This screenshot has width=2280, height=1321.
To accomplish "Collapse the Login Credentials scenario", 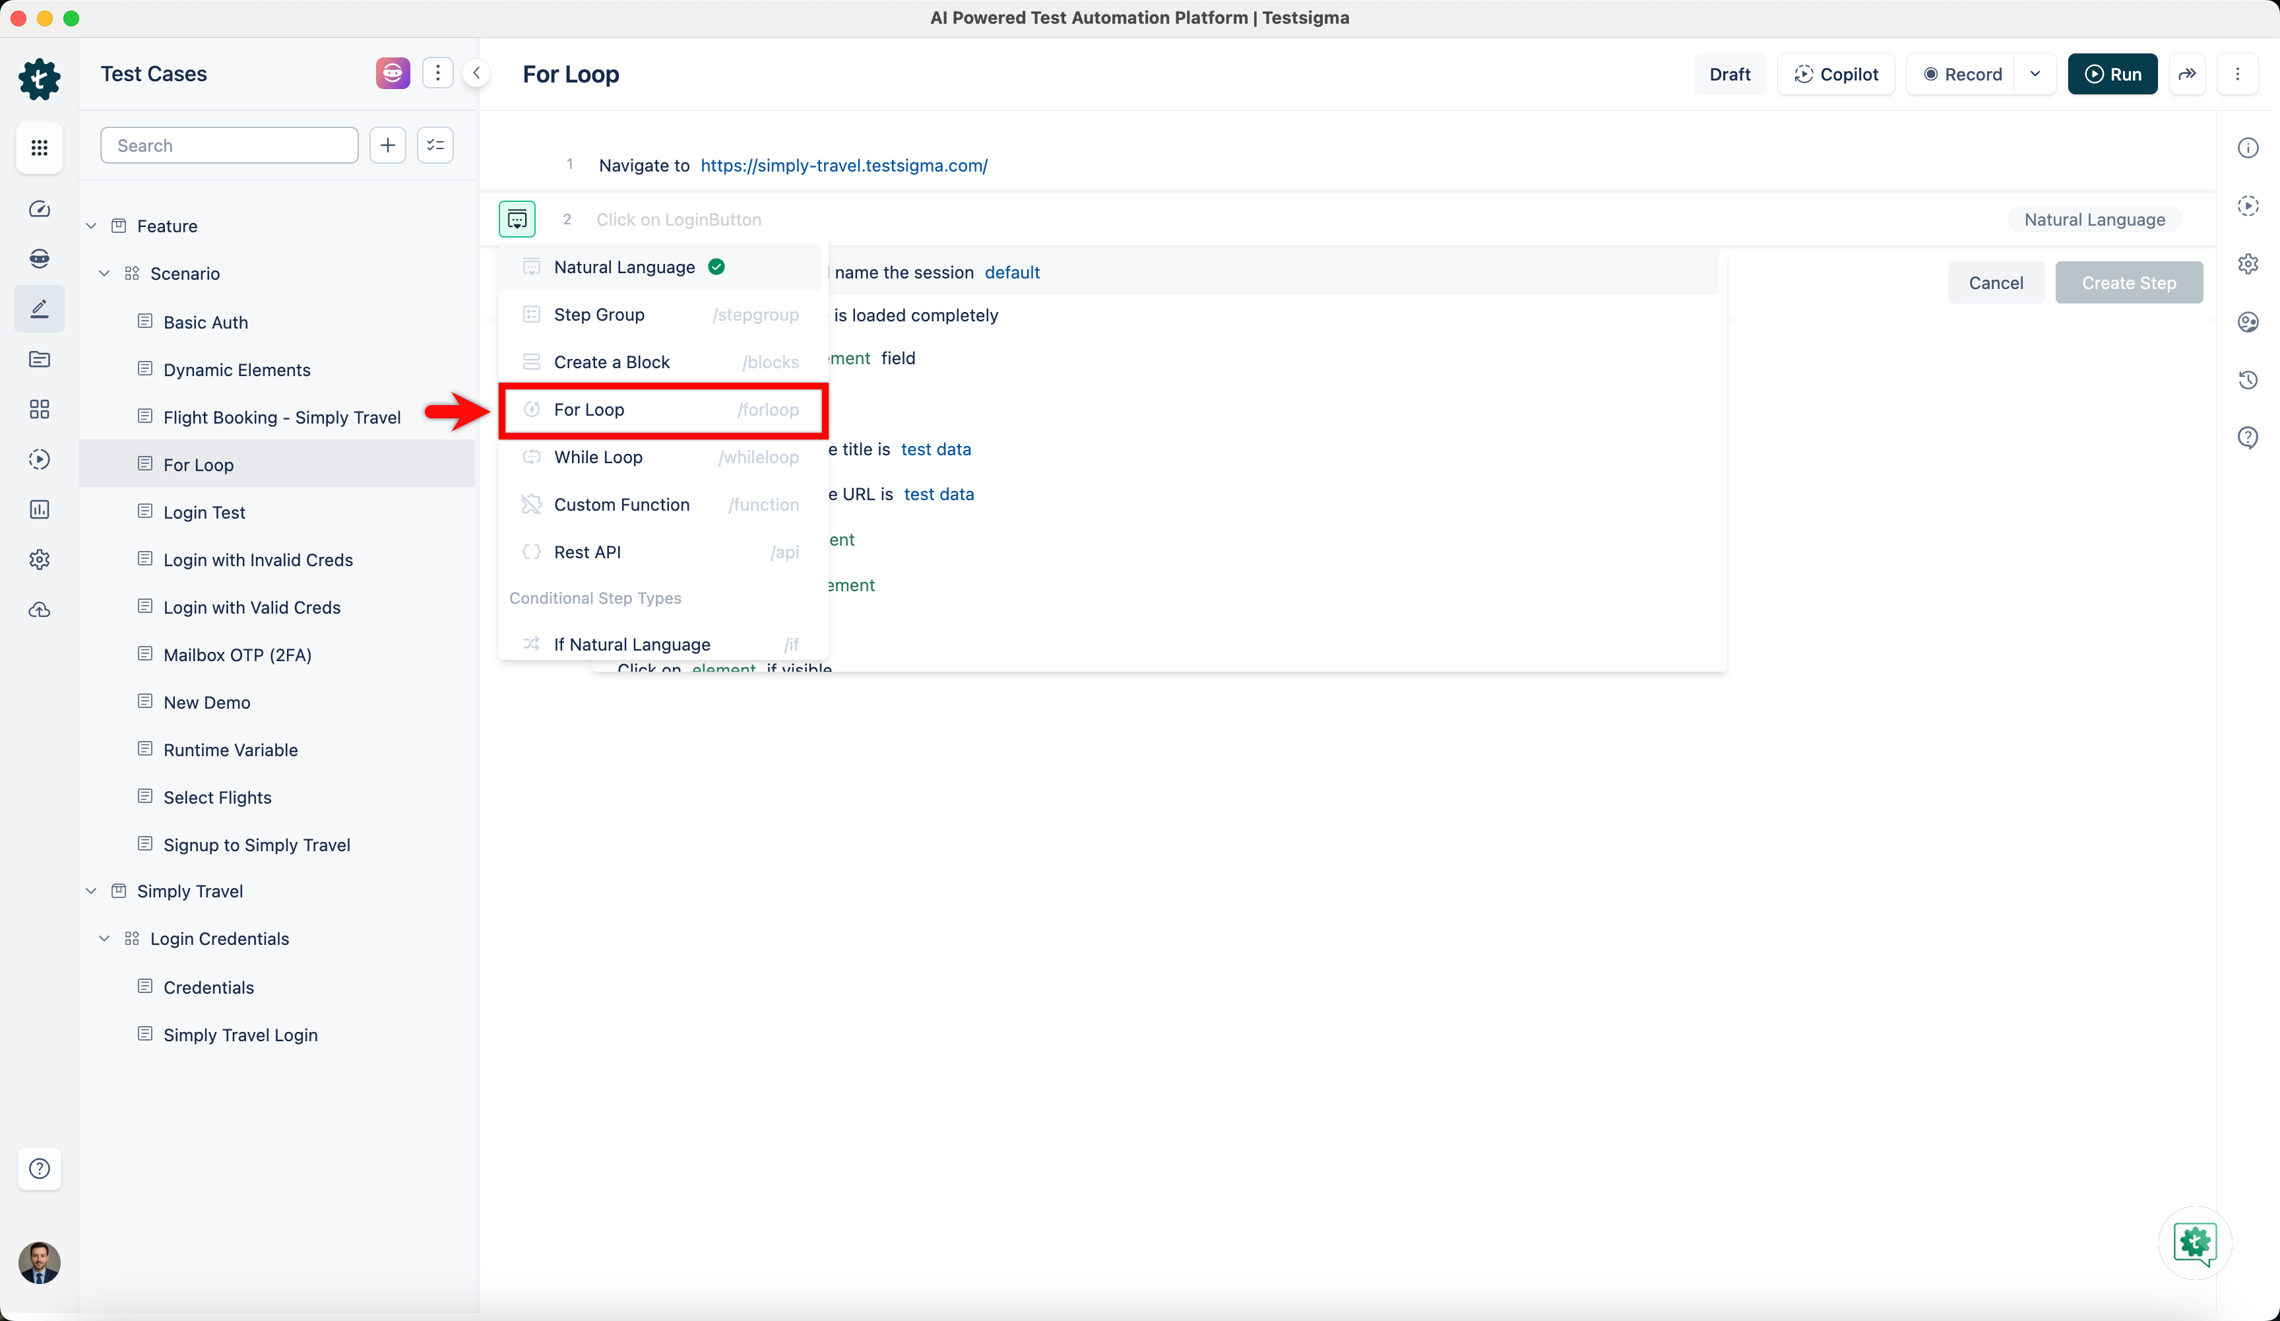I will (x=105, y=938).
